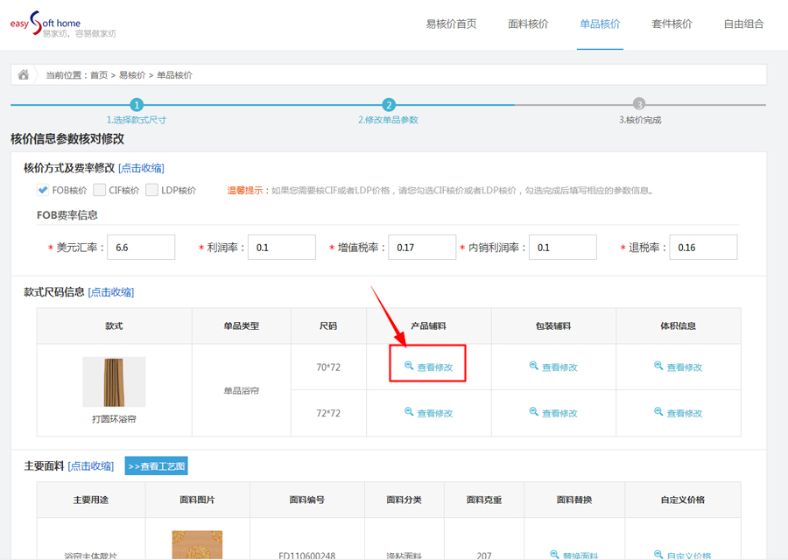Click magnifier icon in 70*72 体积信息 cell

(x=658, y=366)
